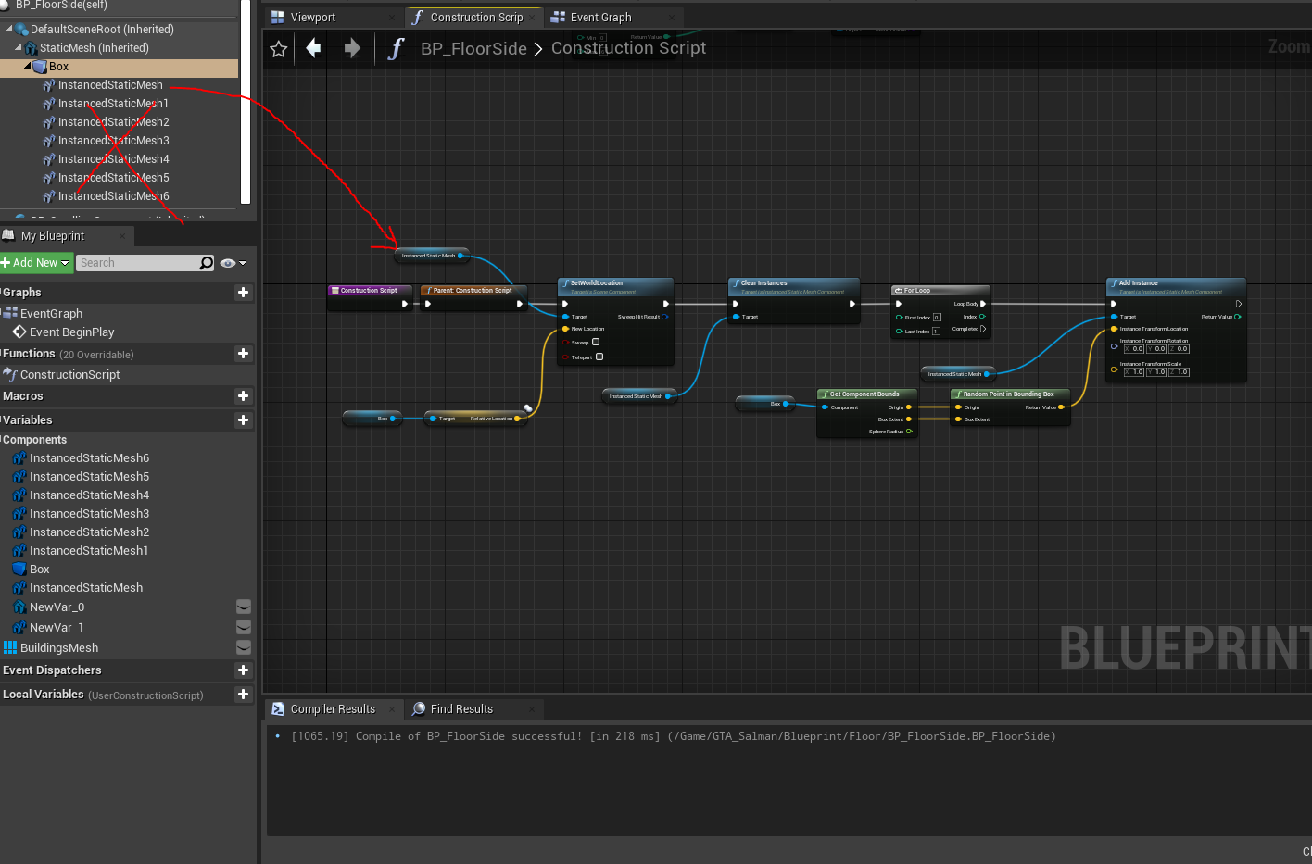Go forward with the right navigation arrow
The height and width of the screenshot is (864, 1312).
pyautogui.click(x=352, y=48)
